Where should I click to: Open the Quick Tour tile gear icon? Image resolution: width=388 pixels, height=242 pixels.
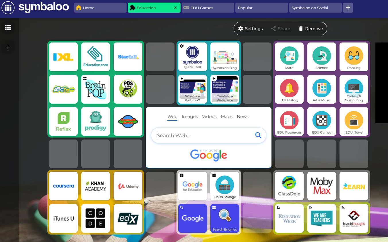coord(182,46)
